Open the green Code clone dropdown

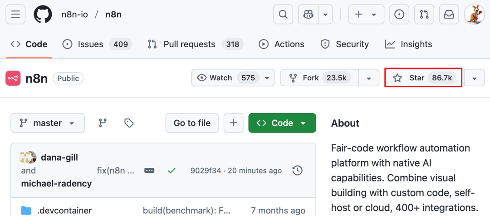[x=282, y=123]
